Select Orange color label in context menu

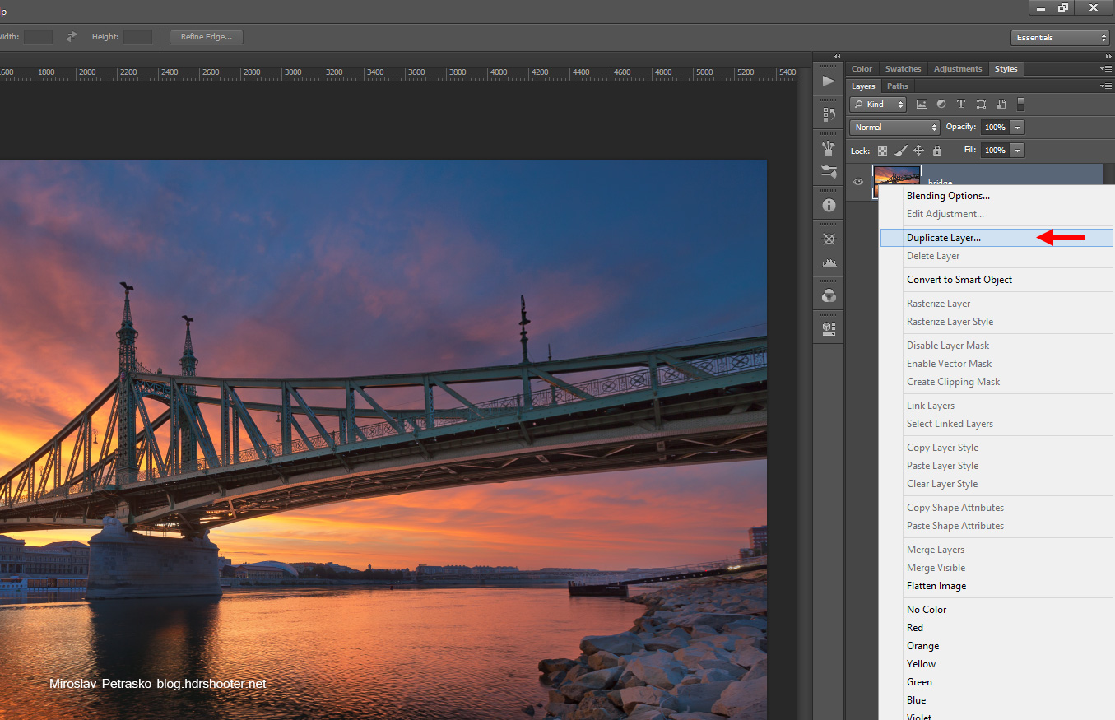[922, 646]
